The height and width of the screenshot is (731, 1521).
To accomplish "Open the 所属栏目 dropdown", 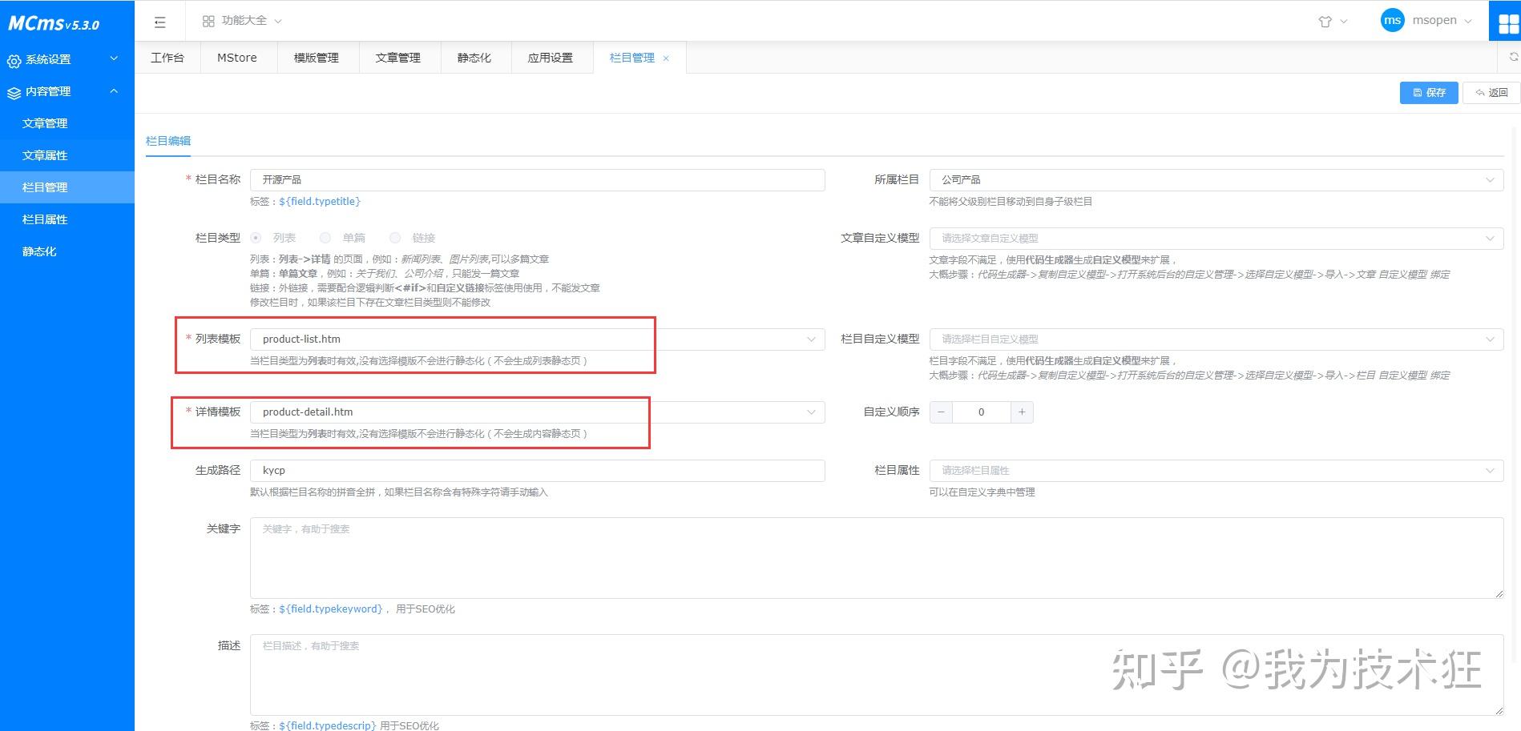I will (1216, 180).
